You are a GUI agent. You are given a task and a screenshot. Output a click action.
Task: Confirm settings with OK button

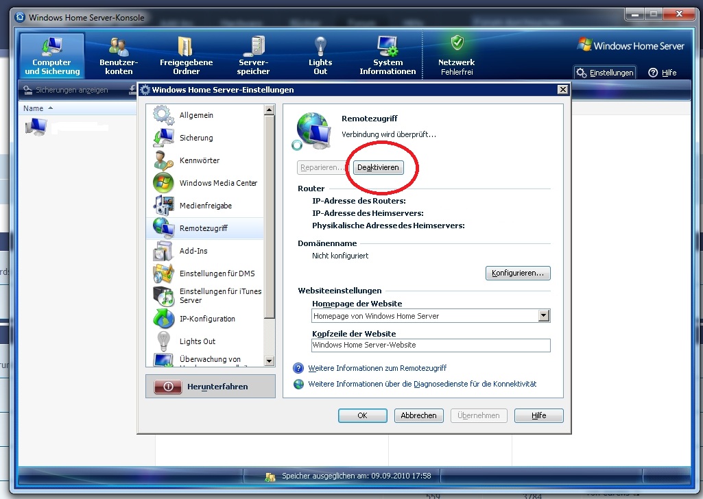tap(362, 415)
